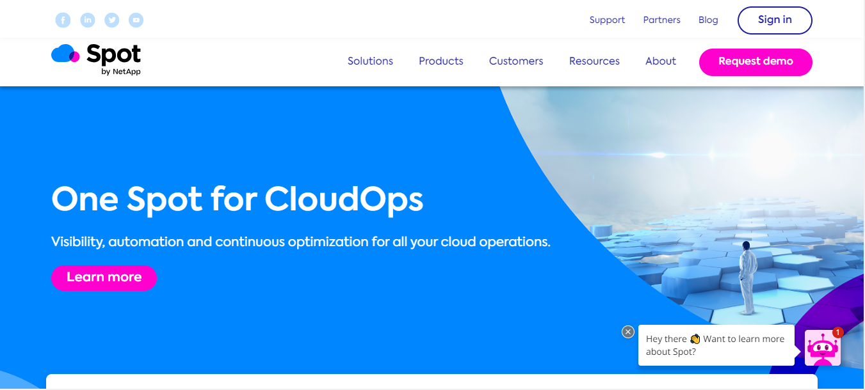Viewport: 865px width, 390px height.
Task: Click the Sign in button
Action: click(x=775, y=20)
